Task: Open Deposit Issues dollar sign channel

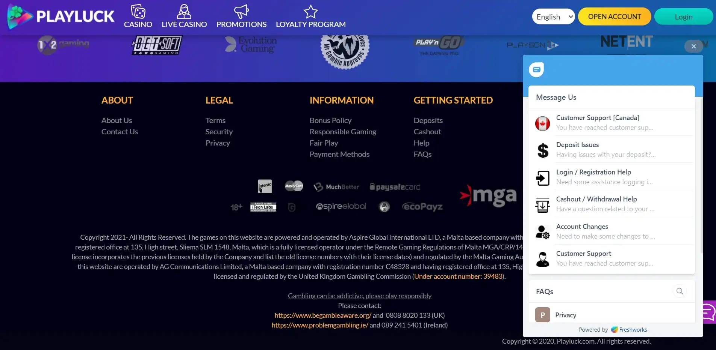Action: (x=542, y=150)
